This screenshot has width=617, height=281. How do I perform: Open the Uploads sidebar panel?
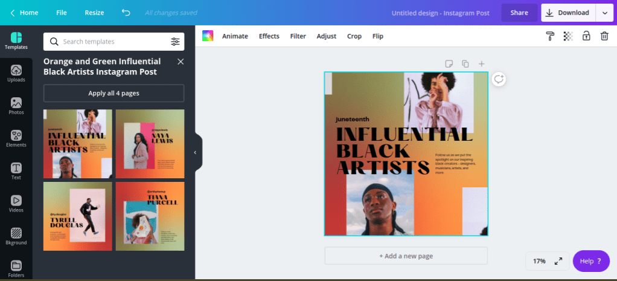tap(16, 74)
